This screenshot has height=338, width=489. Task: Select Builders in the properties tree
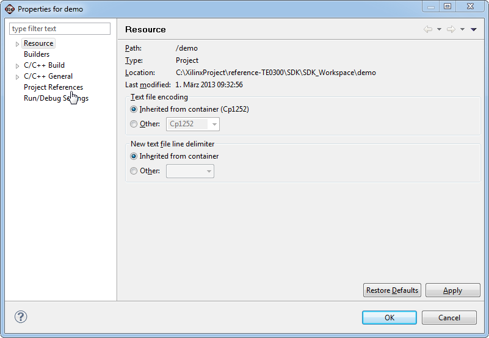tap(37, 54)
